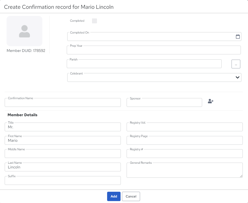Click the Registry Vol. field

pyautogui.click(x=185, y=127)
